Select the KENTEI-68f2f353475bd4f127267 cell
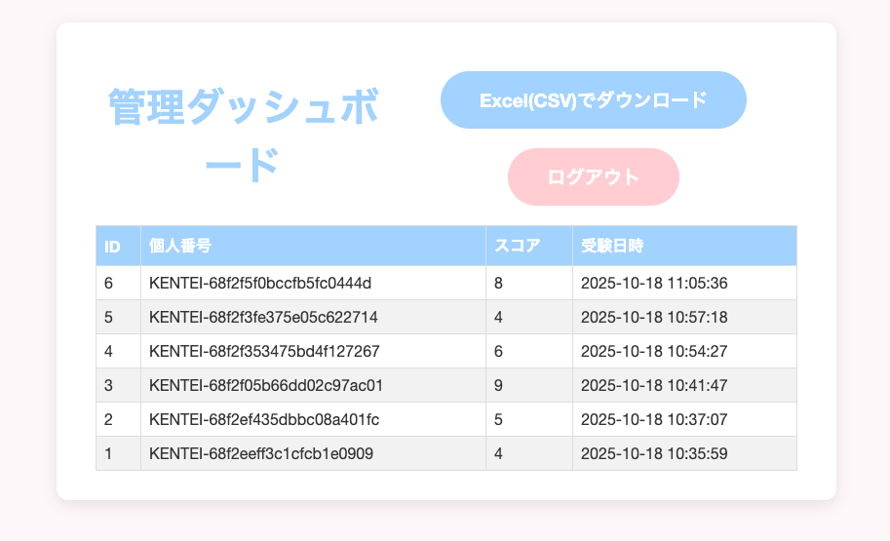 click(263, 351)
